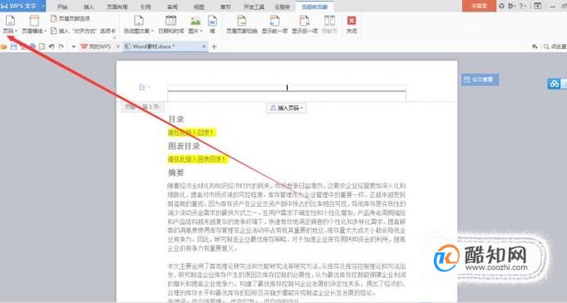Click the 页码 page number icon
Viewport: 567px width, 303px height.
10,21
